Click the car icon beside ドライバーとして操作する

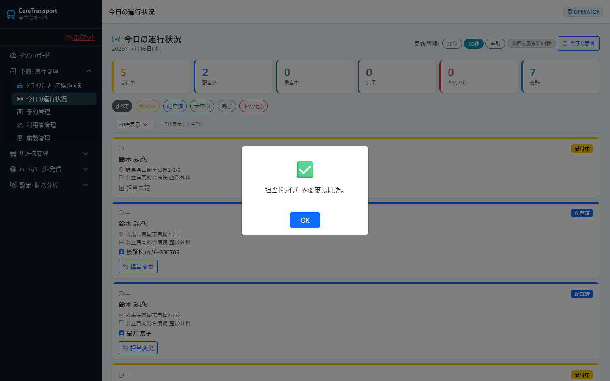coord(20,86)
